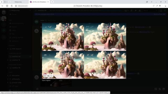The image size is (168, 94).
Task: Open the discussion channel
Action: tap(16, 75)
